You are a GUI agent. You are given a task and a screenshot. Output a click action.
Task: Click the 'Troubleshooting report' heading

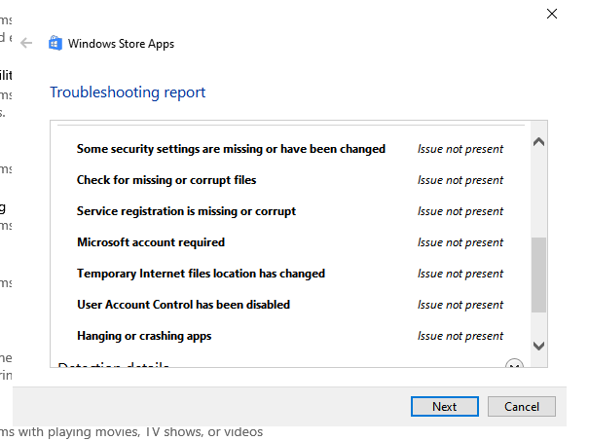click(128, 92)
